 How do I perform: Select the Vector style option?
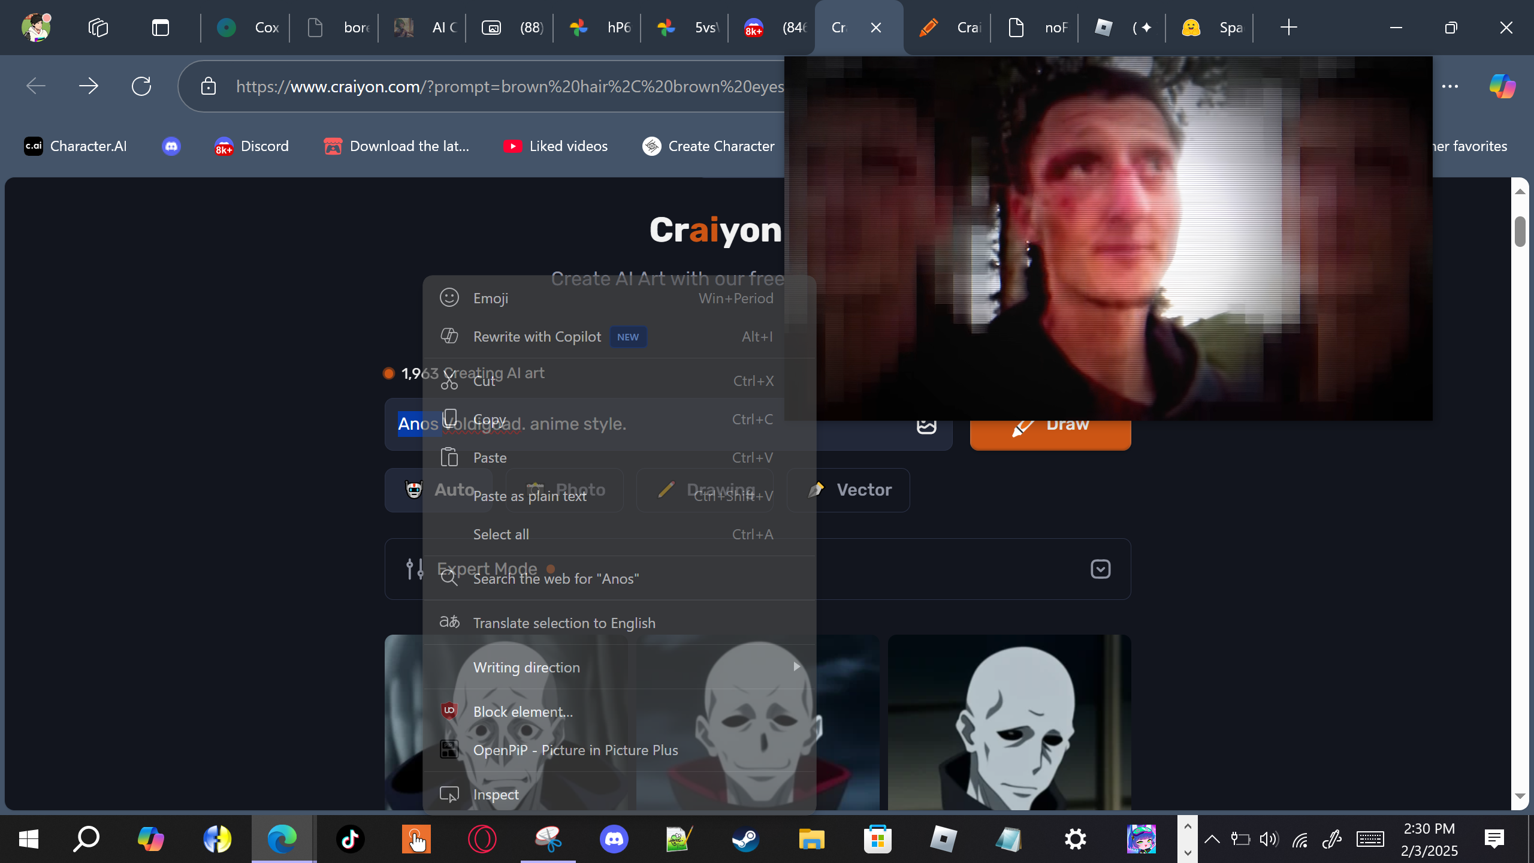click(x=848, y=490)
